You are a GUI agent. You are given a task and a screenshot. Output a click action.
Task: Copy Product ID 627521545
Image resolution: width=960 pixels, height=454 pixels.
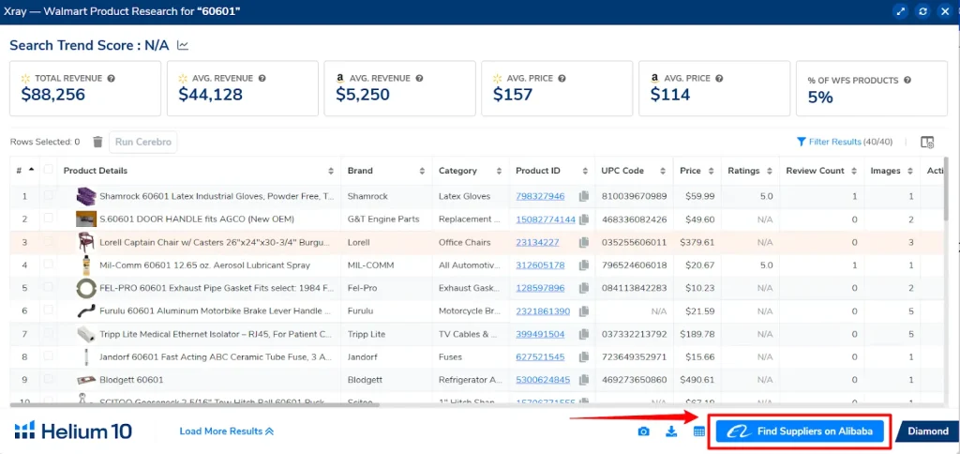(584, 356)
